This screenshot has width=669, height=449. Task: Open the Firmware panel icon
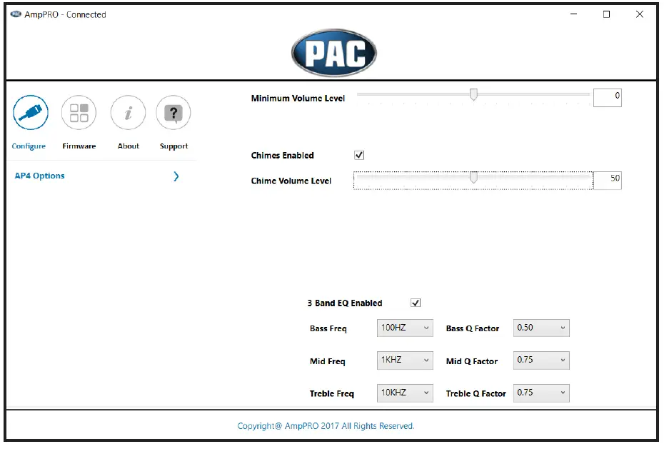tap(79, 112)
